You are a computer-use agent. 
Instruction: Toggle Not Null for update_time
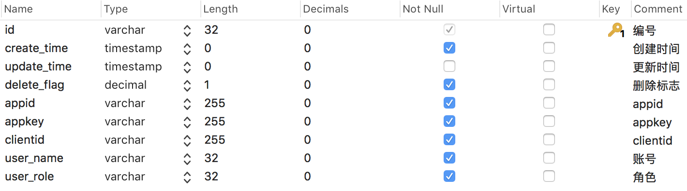449,66
